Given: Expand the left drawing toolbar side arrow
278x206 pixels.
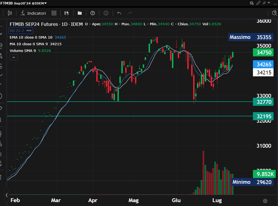Looking at the screenshot, I should (x=7, y=195).
